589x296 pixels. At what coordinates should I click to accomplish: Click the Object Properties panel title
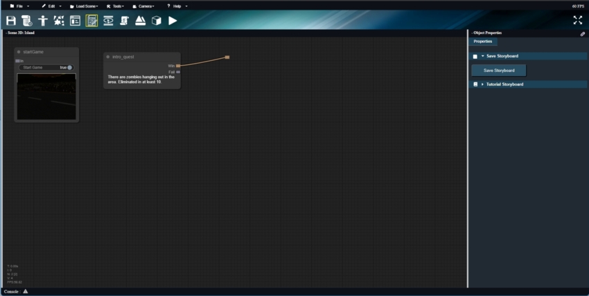(487, 33)
